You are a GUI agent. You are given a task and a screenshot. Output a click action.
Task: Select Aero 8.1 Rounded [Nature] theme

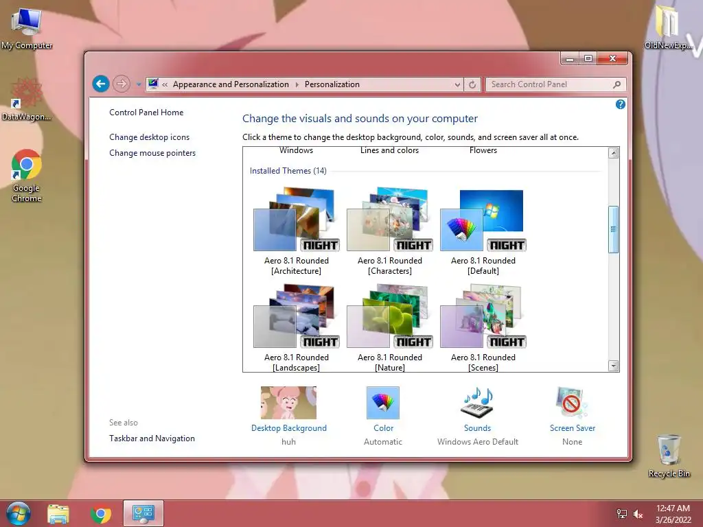[390, 327]
